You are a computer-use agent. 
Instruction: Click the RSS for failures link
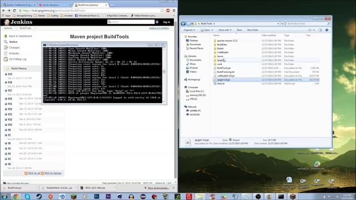[x=53, y=173]
